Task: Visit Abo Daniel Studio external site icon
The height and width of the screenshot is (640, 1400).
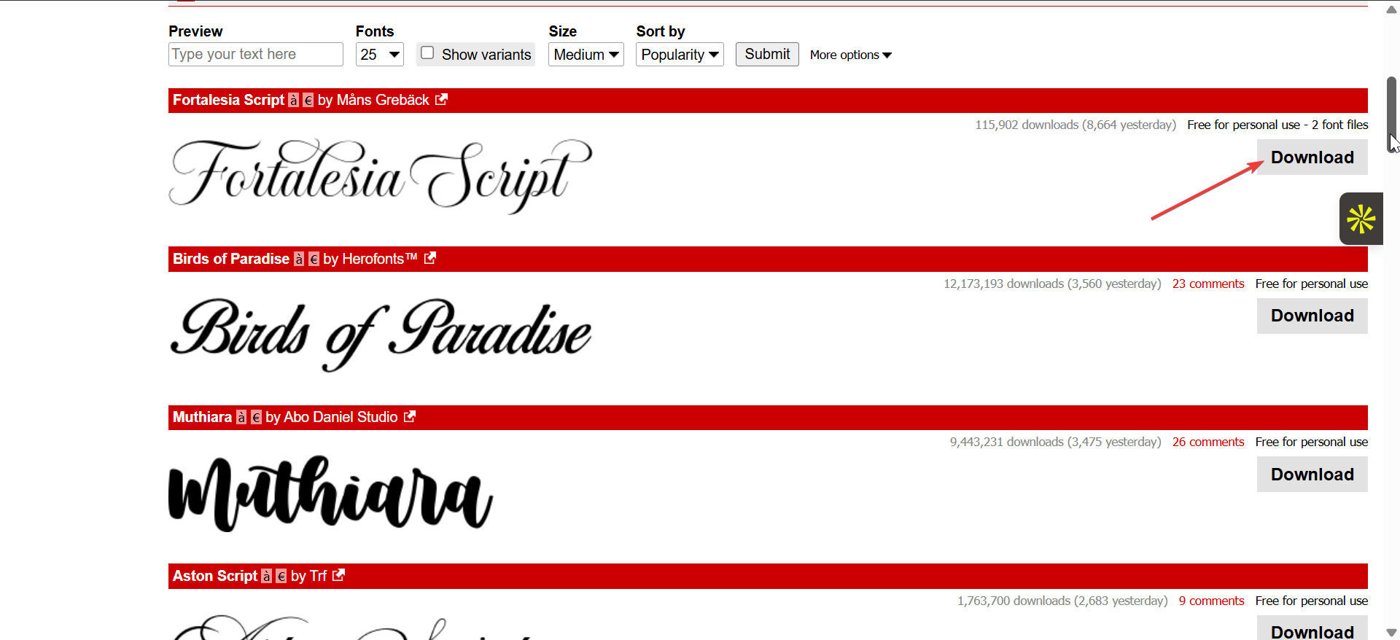Action: (410, 416)
